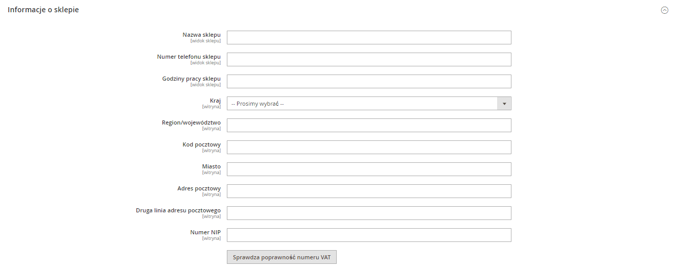Click into Godziny pracy sklepu field
The height and width of the screenshot is (269, 678).
pos(369,82)
